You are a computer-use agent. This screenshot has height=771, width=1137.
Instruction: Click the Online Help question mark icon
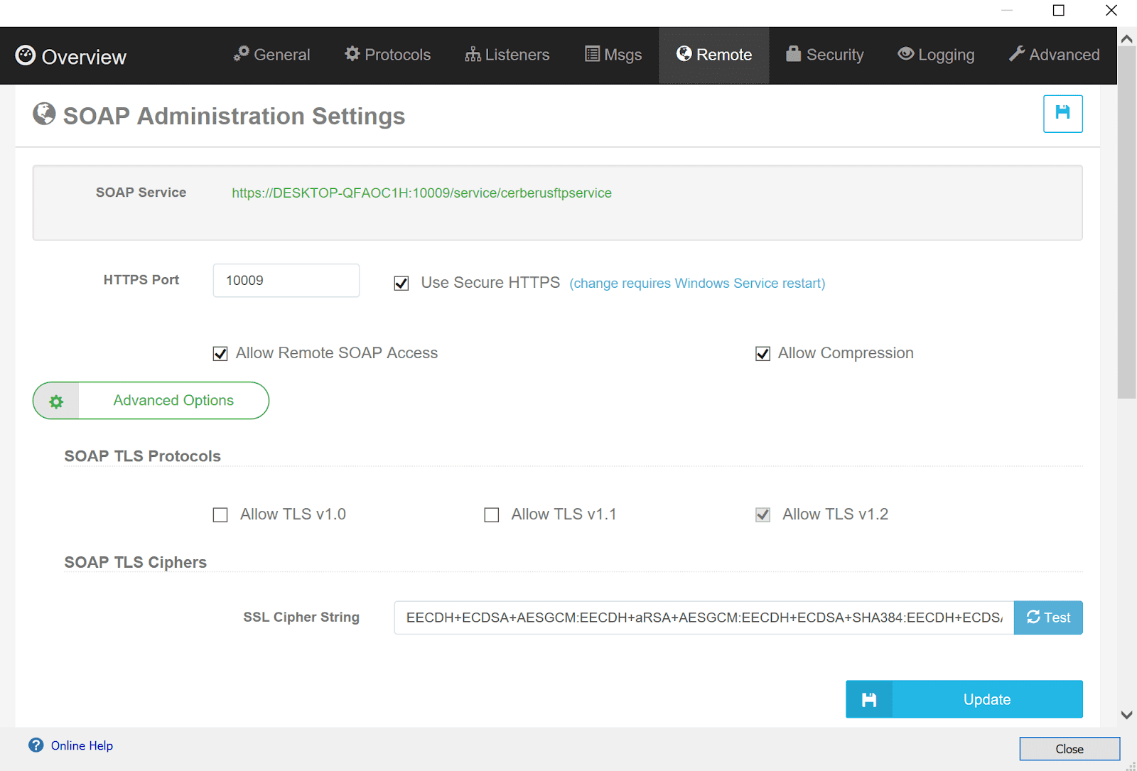pyautogui.click(x=36, y=745)
